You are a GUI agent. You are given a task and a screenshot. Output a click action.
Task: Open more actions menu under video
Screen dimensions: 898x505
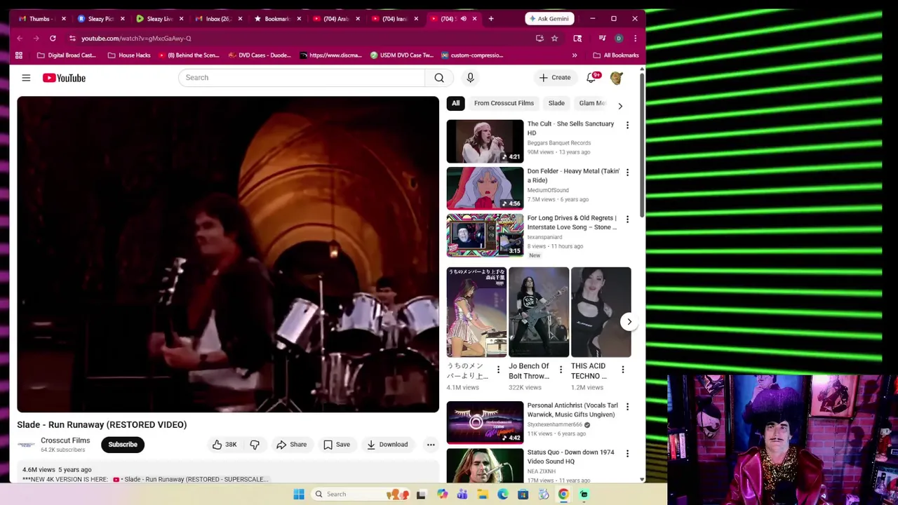tap(431, 444)
